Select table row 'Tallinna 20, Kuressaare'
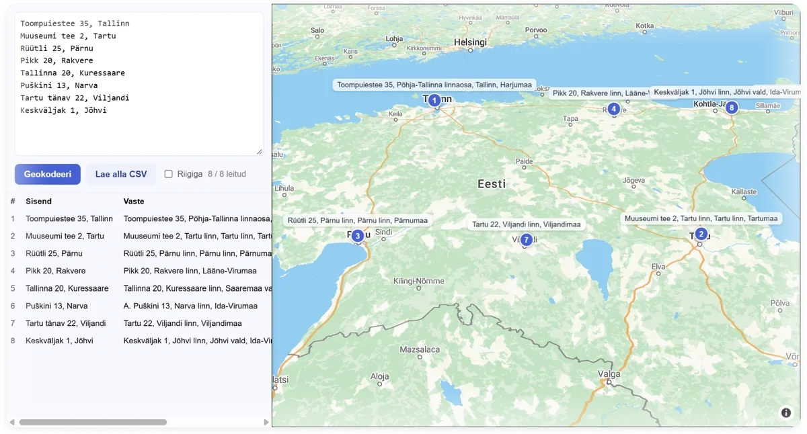The image size is (807, 434). (x=139, y=288)
